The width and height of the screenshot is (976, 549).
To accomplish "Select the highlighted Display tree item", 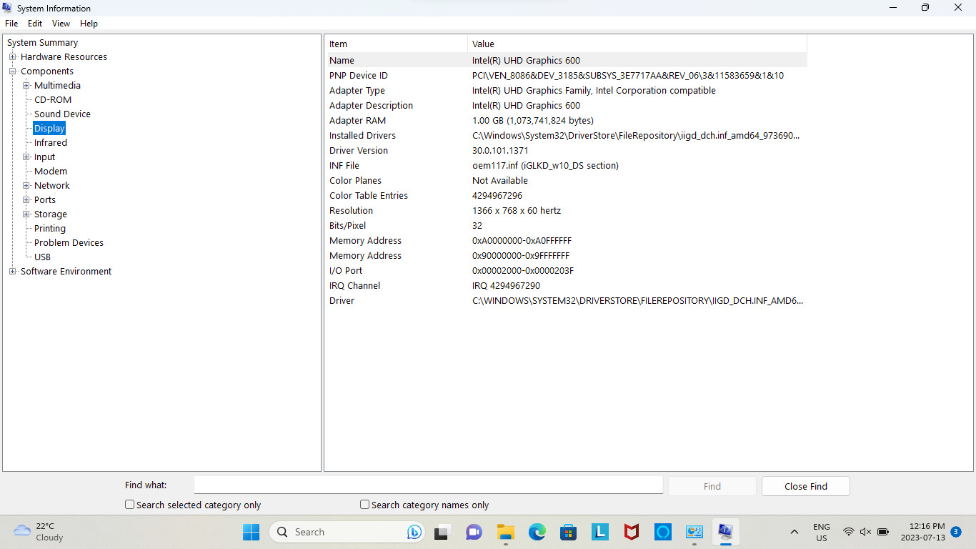I will (49, 128).
